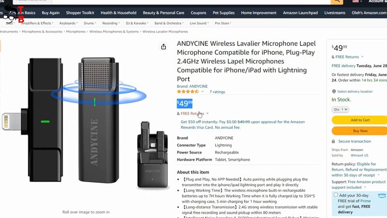
Task: Click the orange search magnifier button
Action: point(337,1)
